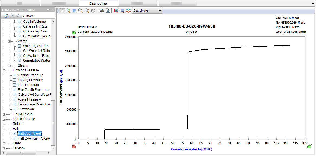This screenshot has width=316, height=156.
Task: Click the tree scrollbar up arrow
Action: coord(53,22)
